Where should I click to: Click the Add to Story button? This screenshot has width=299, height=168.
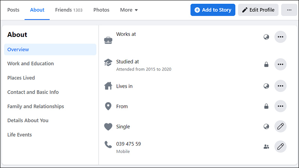(213, 10)
